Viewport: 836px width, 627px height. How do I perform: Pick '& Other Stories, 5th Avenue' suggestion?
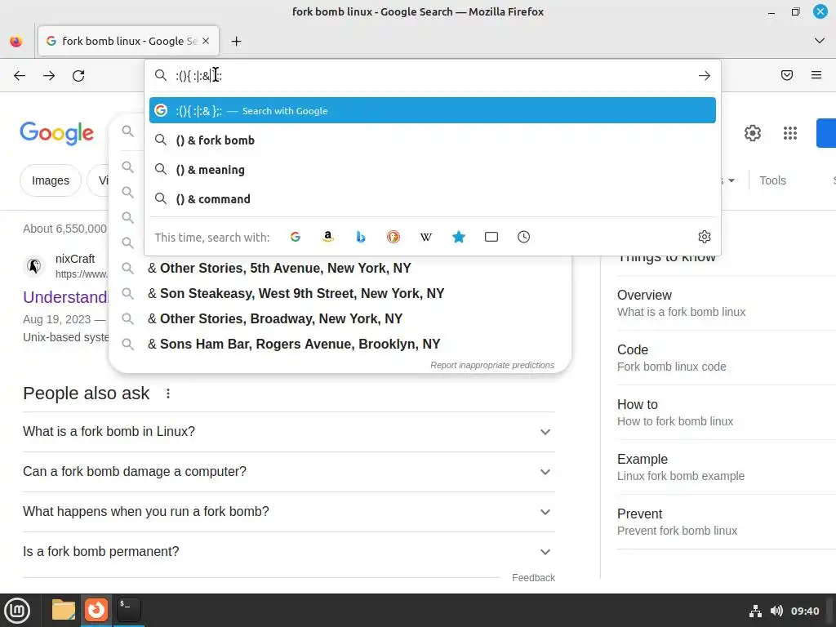point(340,268)
